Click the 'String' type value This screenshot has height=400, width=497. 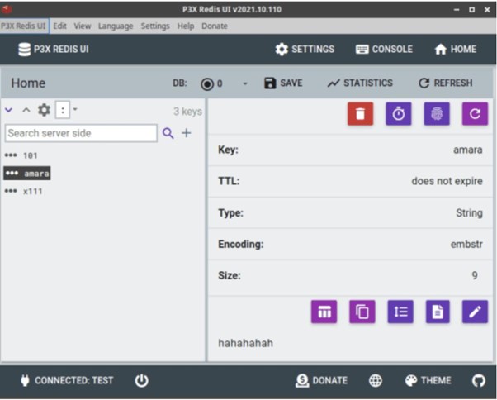(x=469, y=213)
